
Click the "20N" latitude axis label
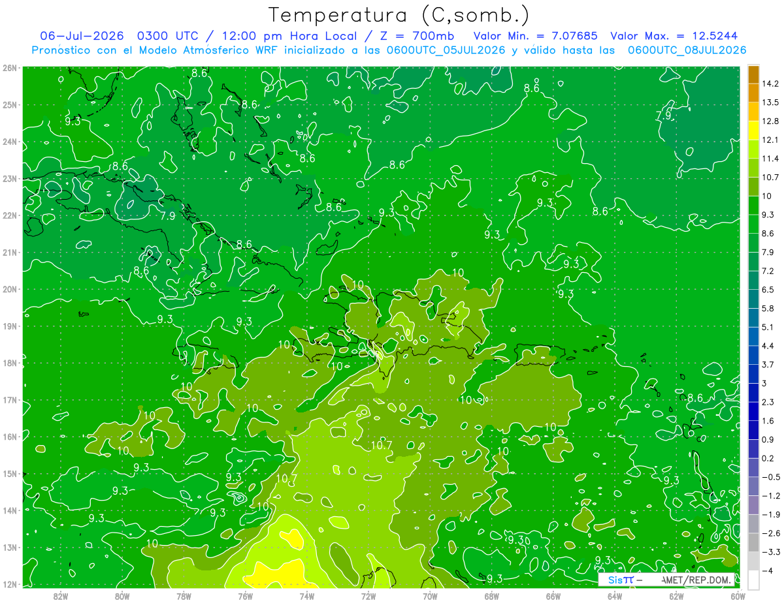coord(9,289)
